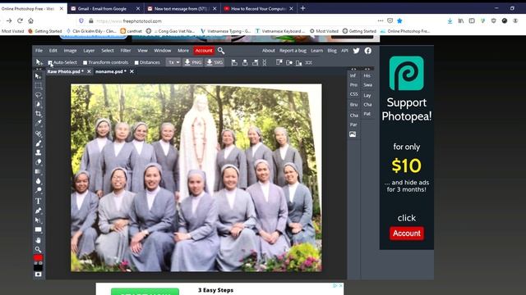Viewport: 526px width, 295px height.
Task: Export as SVG button
Action: pos(215,62)
